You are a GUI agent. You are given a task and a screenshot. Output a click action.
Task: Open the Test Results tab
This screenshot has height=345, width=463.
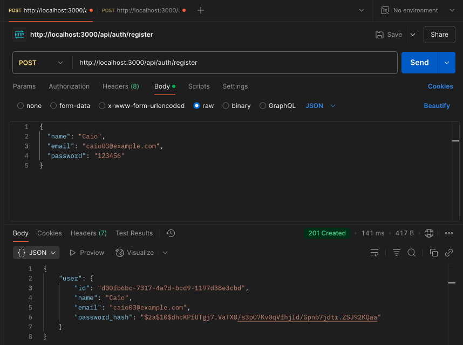(x=134, y=233)
